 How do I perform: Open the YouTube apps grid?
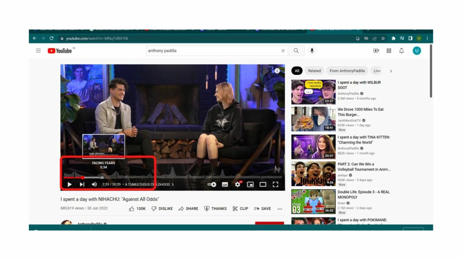tap(388, 50)
